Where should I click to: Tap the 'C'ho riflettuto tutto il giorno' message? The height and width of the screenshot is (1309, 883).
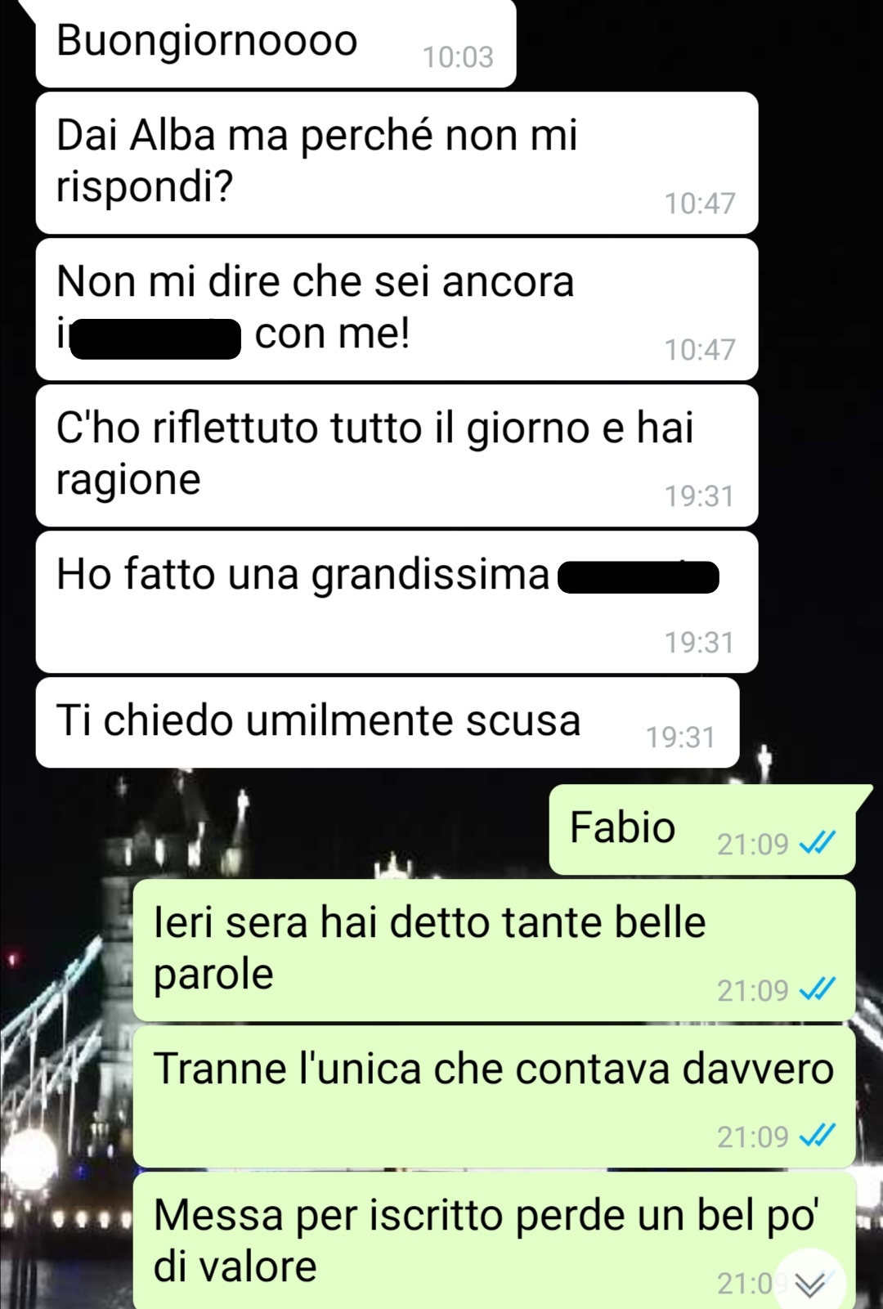(397, 455)
